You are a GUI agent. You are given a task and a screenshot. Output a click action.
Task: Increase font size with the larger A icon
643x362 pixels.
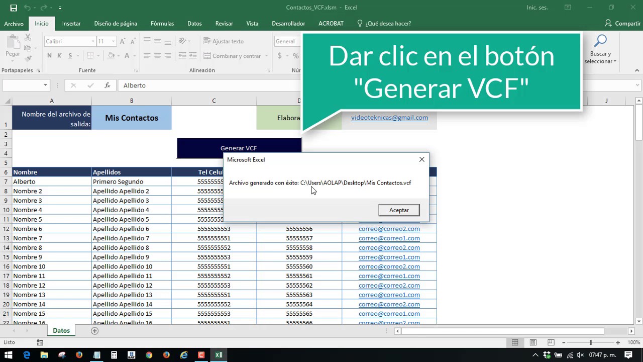(123, 41)
